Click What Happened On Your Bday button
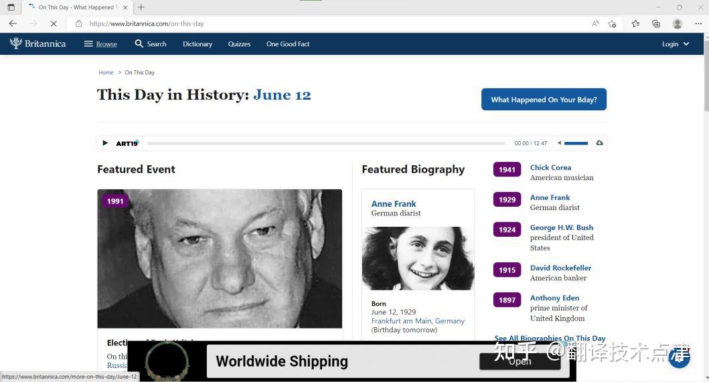The width and height of the screenshot is (709, 382). point(544,100)
